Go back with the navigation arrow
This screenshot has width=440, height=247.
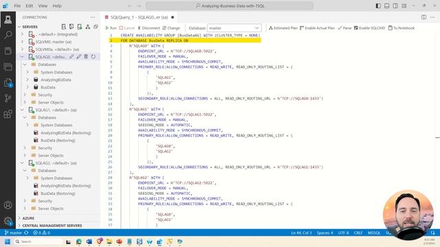130,5
